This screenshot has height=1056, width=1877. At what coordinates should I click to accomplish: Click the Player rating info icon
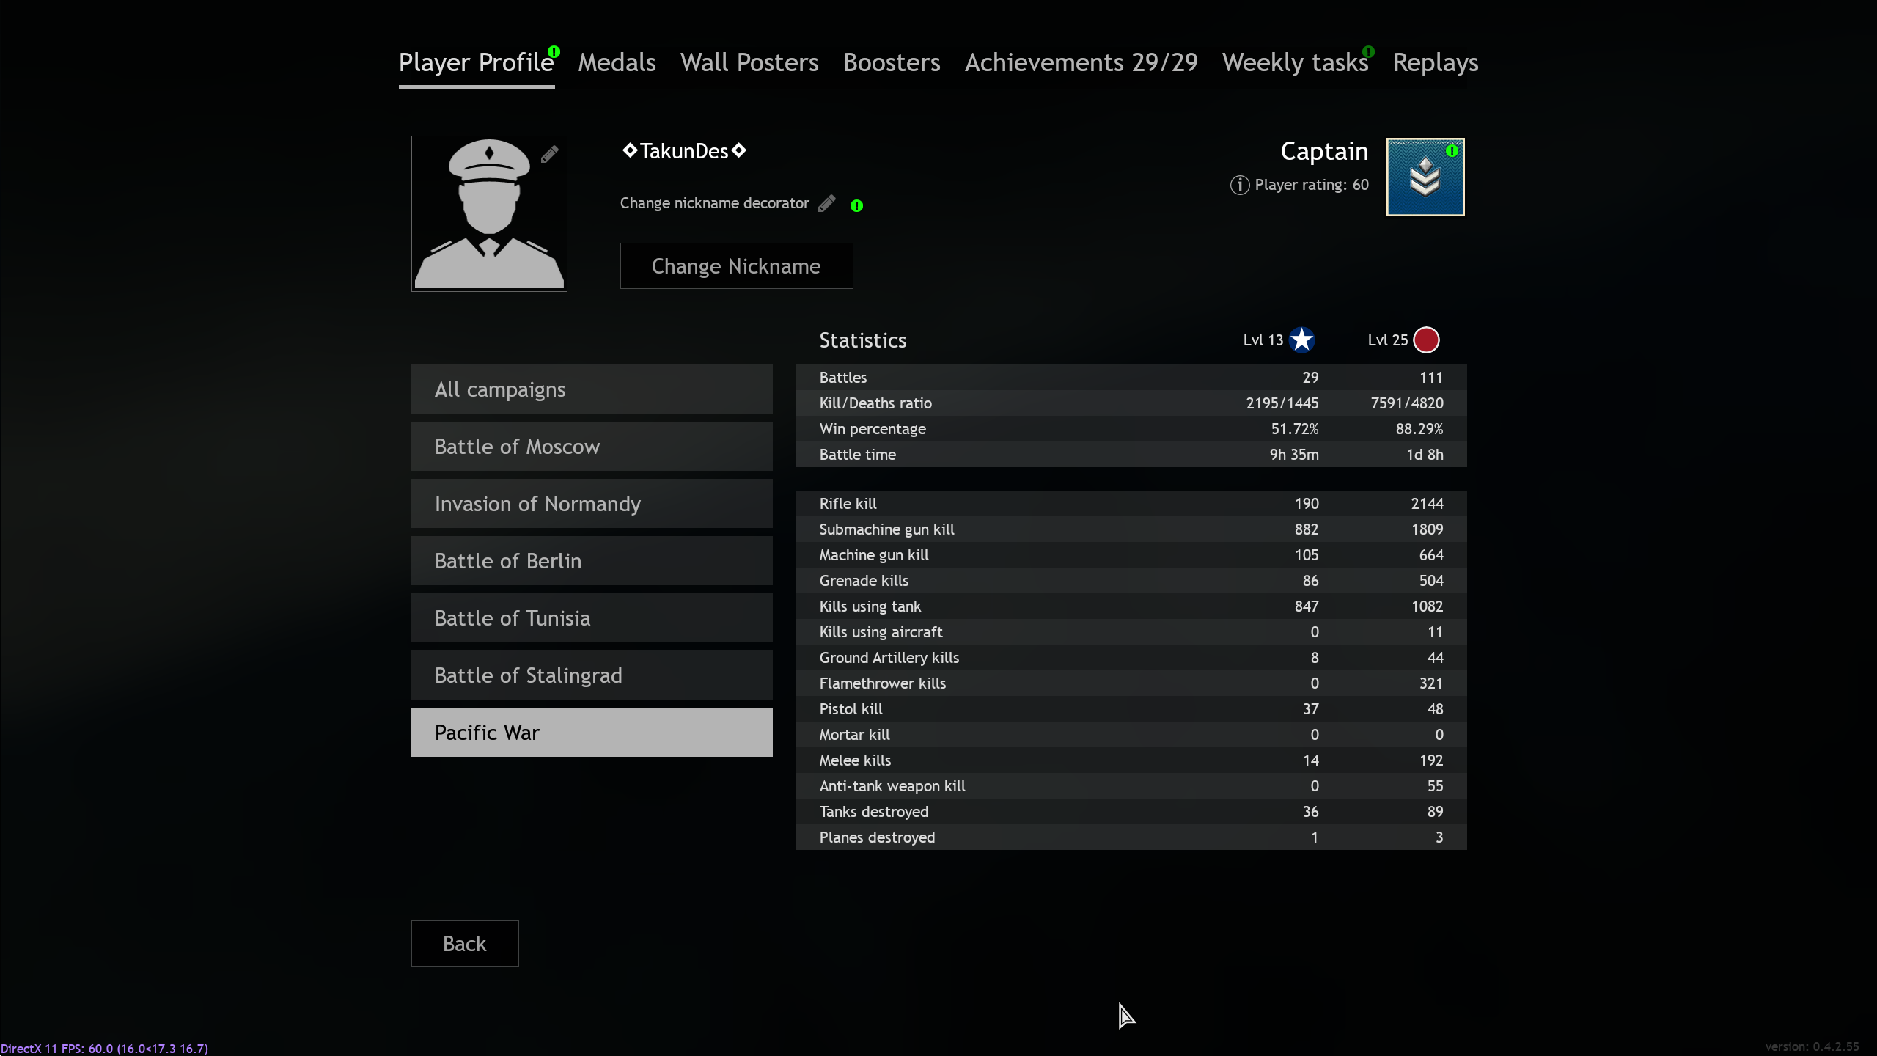click(1239, 185)
